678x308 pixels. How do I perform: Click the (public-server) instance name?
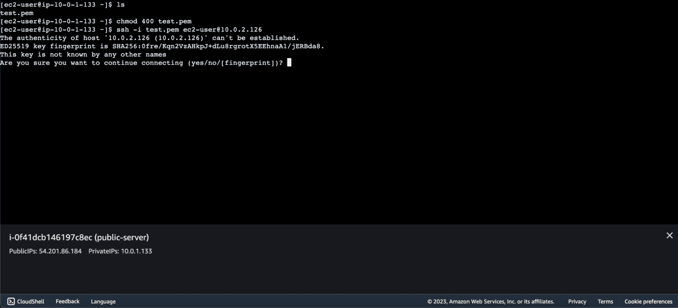(x=122, y=237)
